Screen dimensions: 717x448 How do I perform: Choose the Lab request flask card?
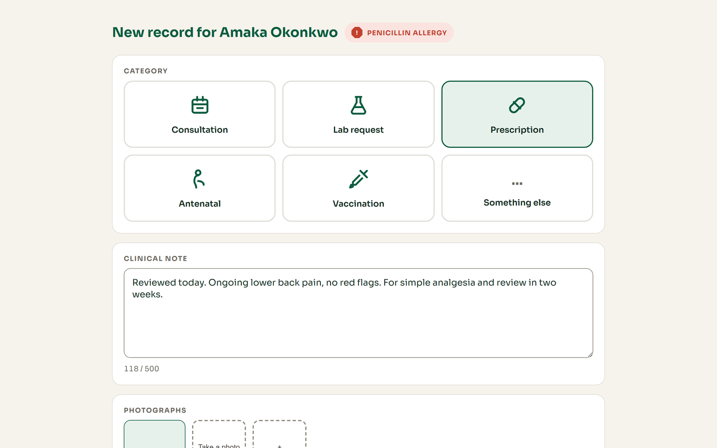(x=358, y=114)
